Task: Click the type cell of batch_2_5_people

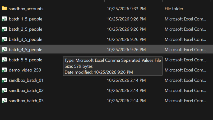Action: point(185,29)
